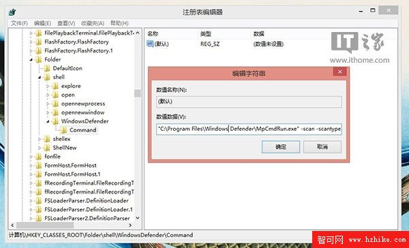Click the folder icon beside DefaultIcon
Image resolution: width=409 pixels, height=248 pixels.
coord(47,68)
